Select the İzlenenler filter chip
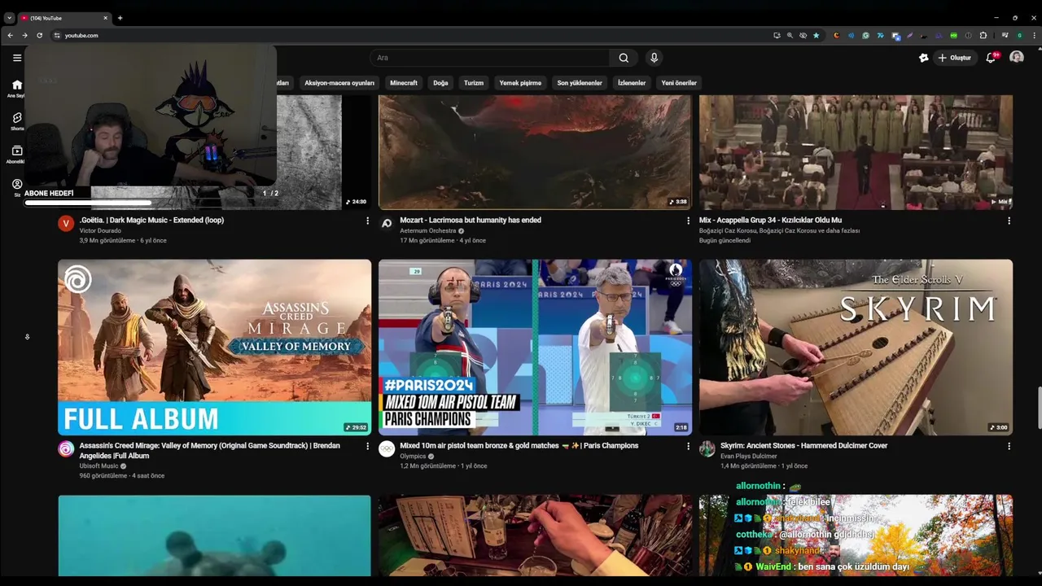This screenshot has height=586, width=1042. (632, 83)
